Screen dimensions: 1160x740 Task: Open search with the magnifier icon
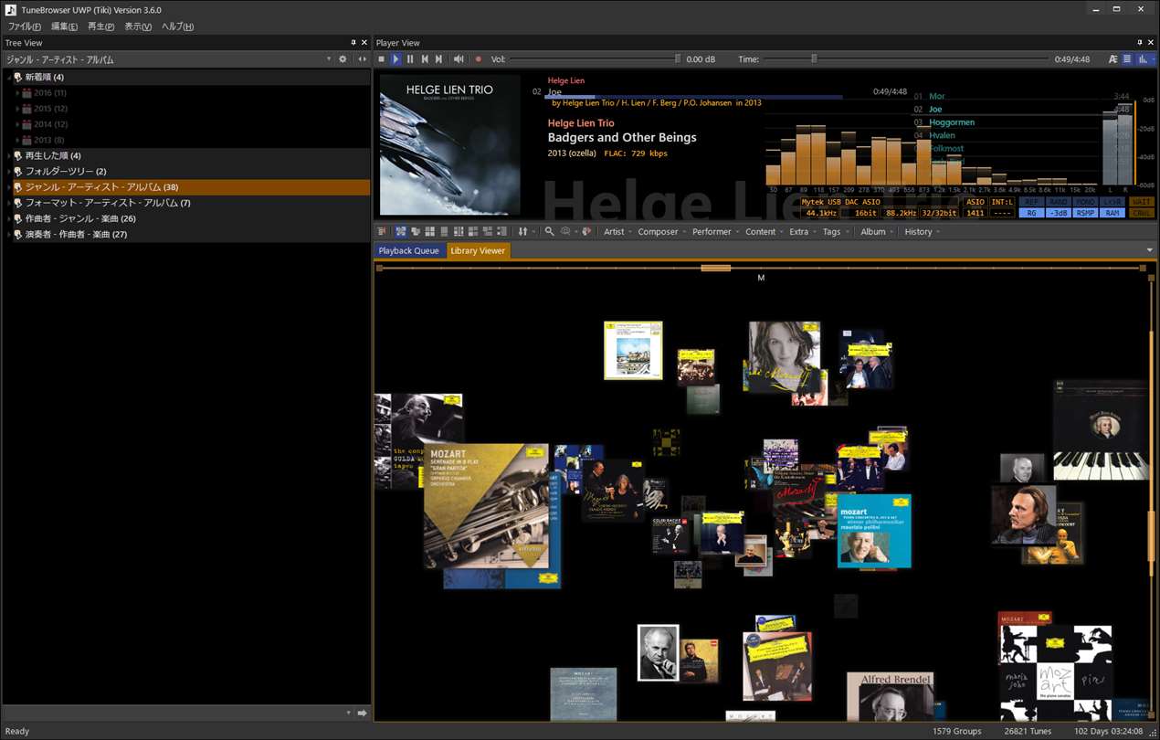549,232
